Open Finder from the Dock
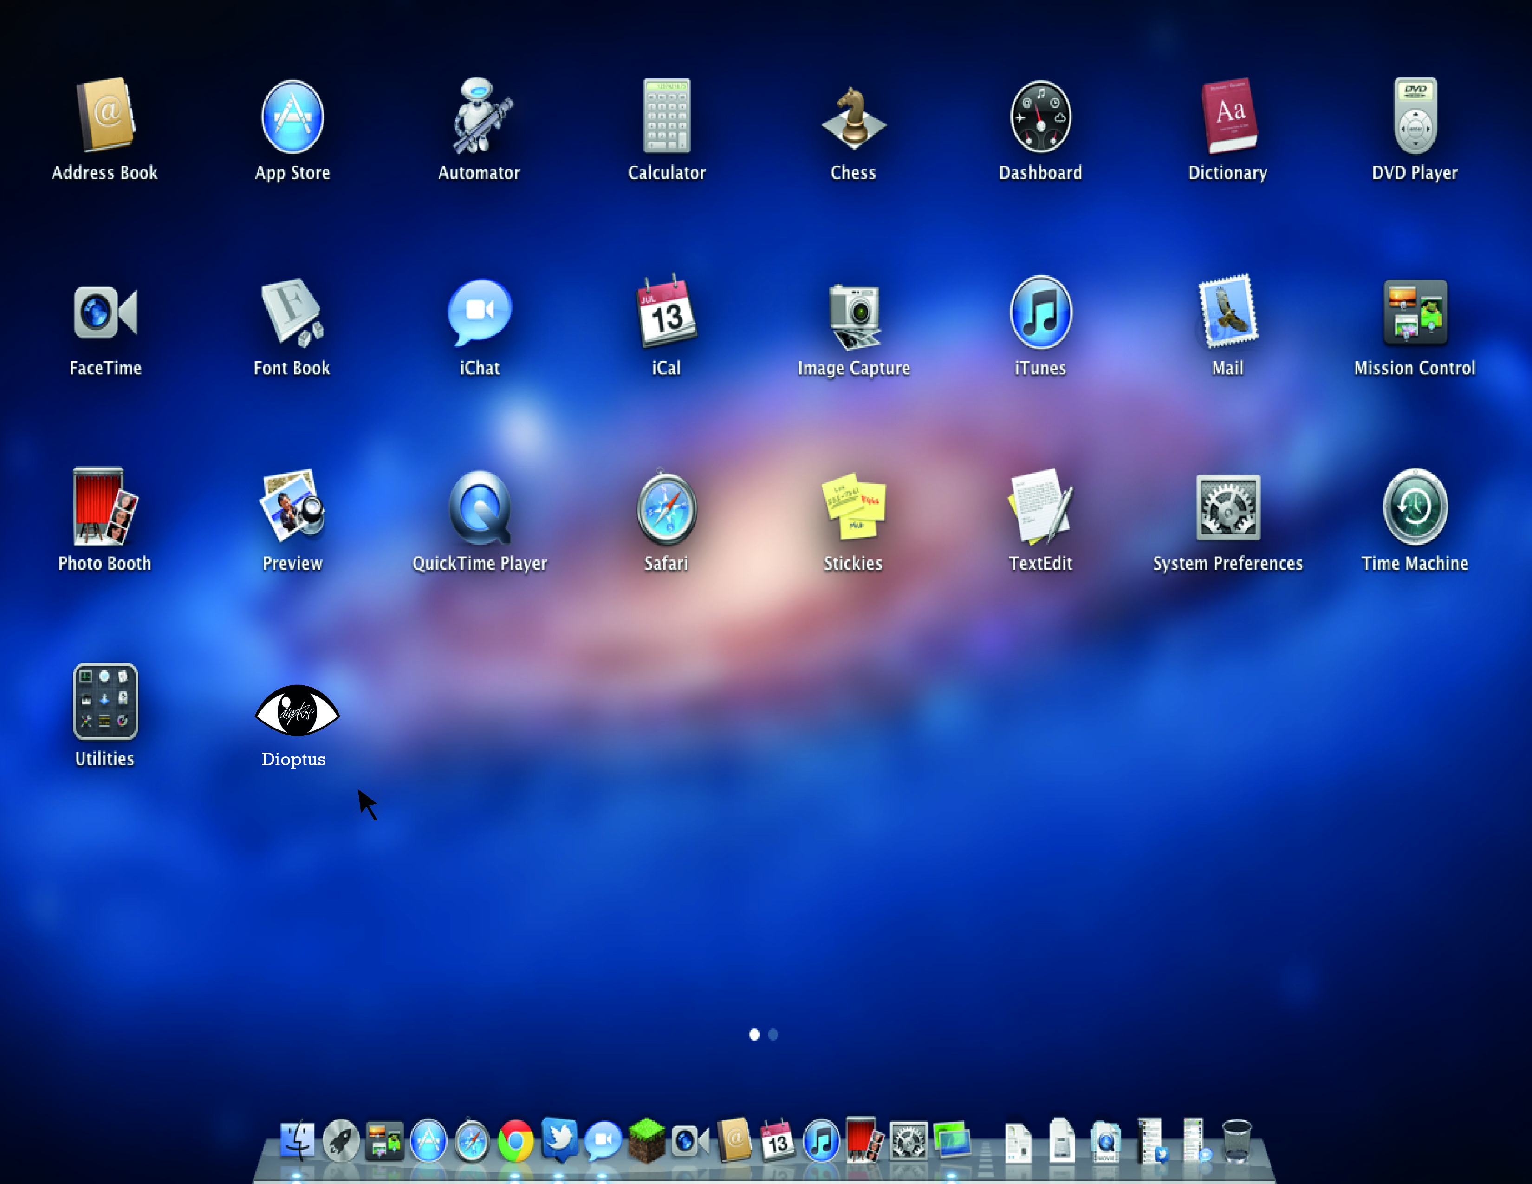Image resolution: width=1532 pixels, height=1184 pixels. (x=298, y=1141)
